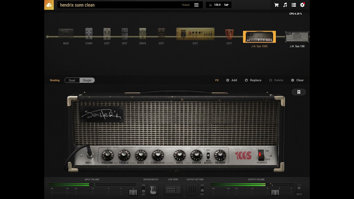Toggle the BPM lock icon

click(x=210, y=5)
